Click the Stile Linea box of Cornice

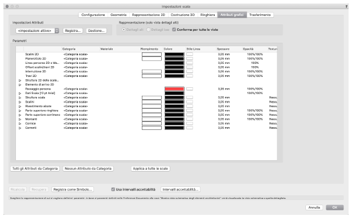click(190, 123)
